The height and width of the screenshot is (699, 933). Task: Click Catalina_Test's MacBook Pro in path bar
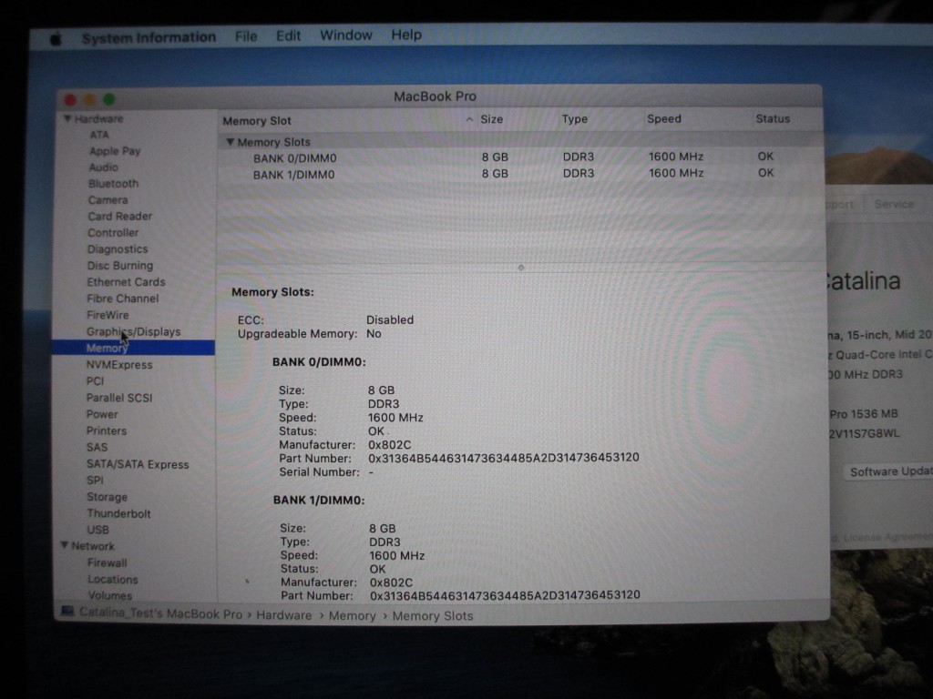coord(160,613)
